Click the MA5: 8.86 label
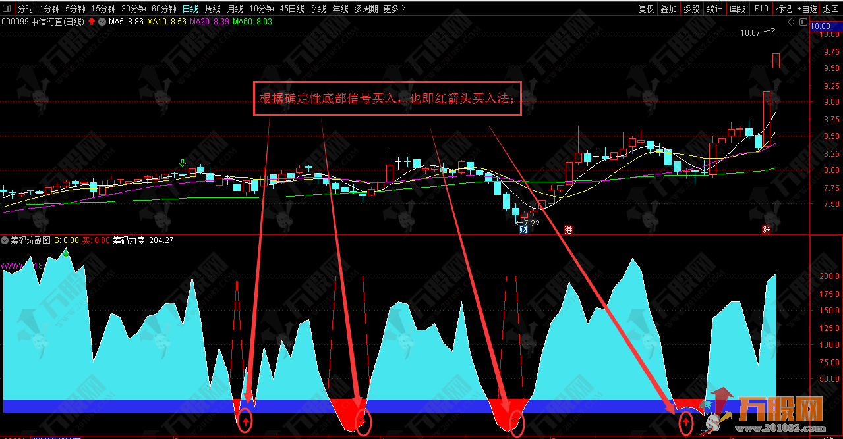Image resolution: width=843 pixels, height=439 pixels. [x=127, y=22]
